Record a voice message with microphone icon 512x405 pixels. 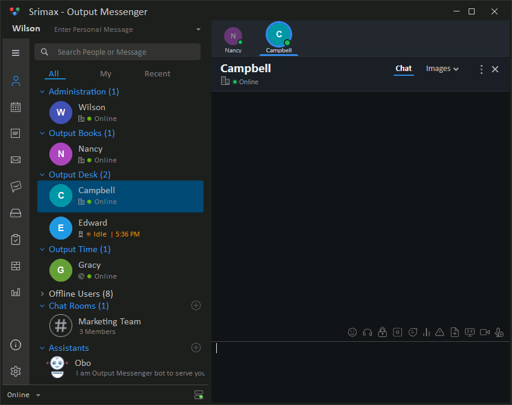coord(499,332)
